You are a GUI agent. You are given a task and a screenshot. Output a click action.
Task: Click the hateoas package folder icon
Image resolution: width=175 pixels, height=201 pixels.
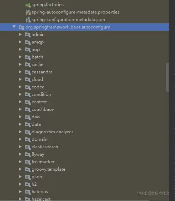click(28, 192)
